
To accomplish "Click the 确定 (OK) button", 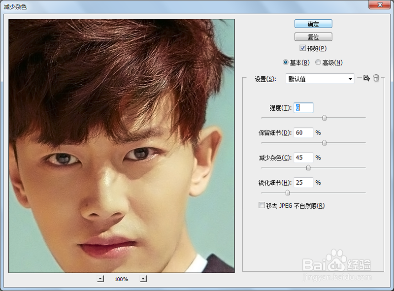I will point(313,24).
